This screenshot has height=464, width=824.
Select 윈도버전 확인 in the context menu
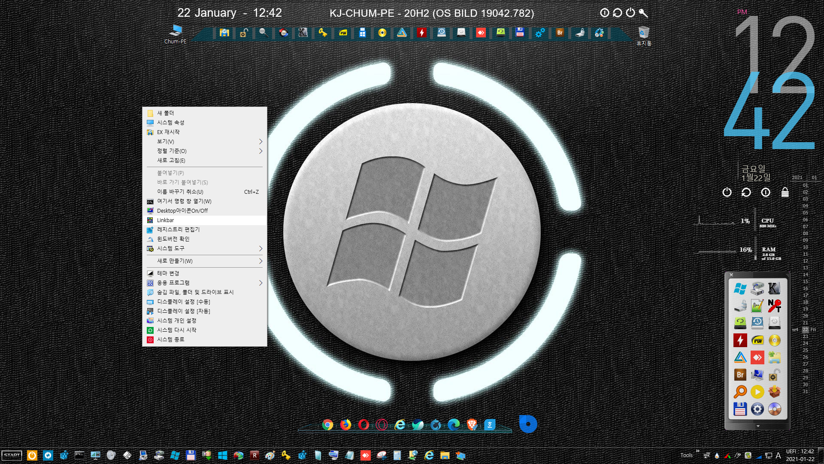tap(204, 239)
